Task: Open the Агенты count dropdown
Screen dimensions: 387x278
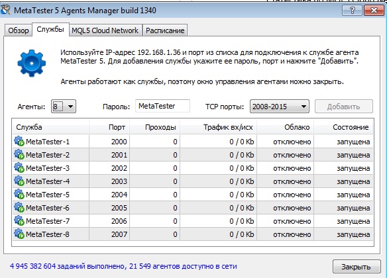Action: pos(64,107)
